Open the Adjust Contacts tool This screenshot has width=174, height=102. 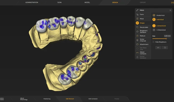click(143, 53)
